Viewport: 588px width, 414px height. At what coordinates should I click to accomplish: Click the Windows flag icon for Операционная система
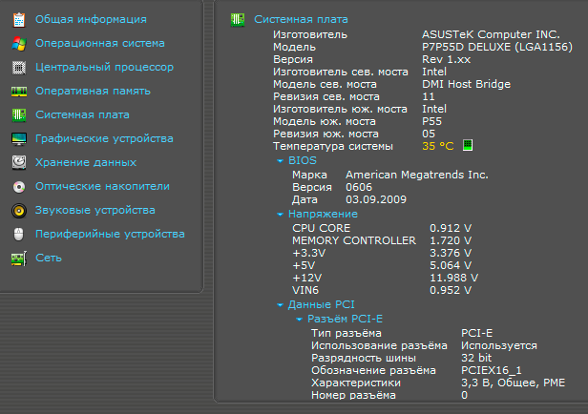pos(19,44)
